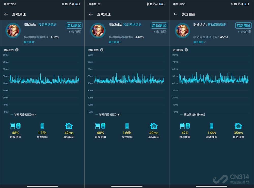
Task: Tap clean memory icon in 12:38 screen
Action: click(x=188, y=126)
